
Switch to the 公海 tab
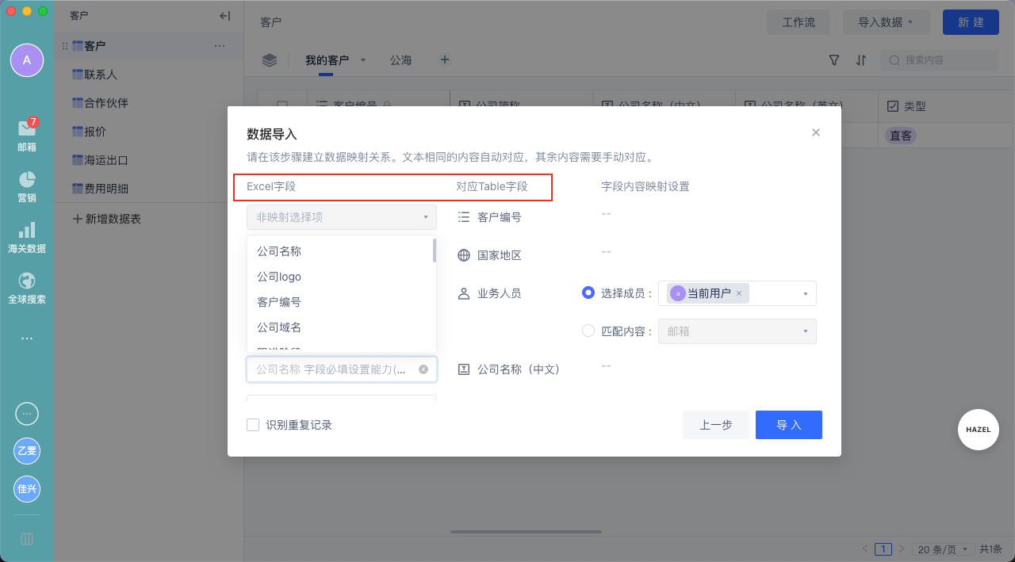tap(400, 60)
